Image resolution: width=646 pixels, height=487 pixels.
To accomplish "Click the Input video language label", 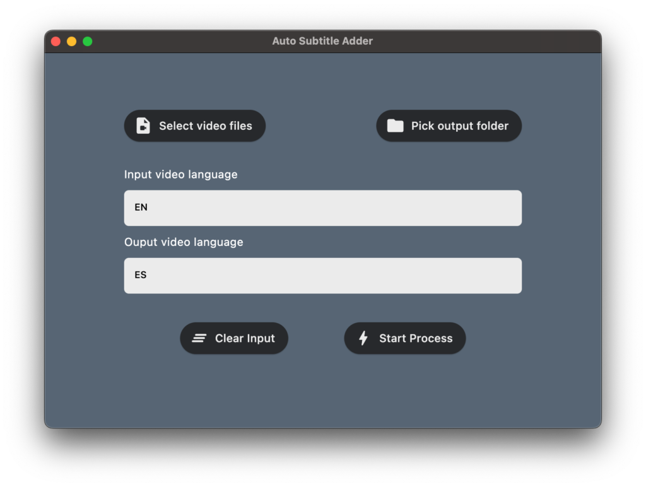I will click(x=180, y=174).
